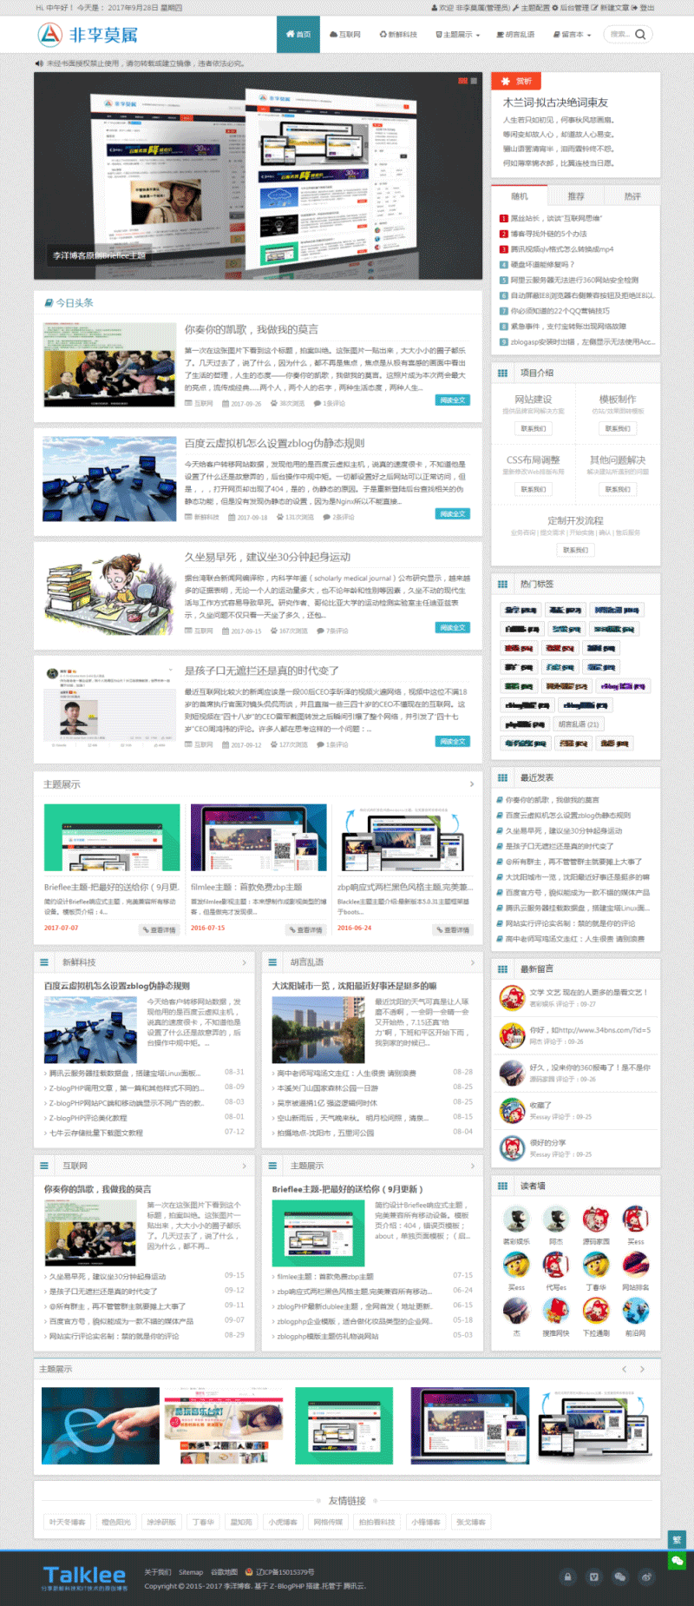Switch to the 热评 sidebar tab
Screen dimensions: 694x1606
tap(632, 196)
